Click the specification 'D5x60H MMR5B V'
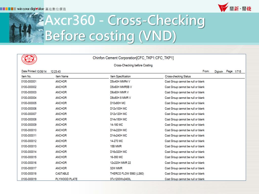 pyautogui.click(x=121, y=87)
